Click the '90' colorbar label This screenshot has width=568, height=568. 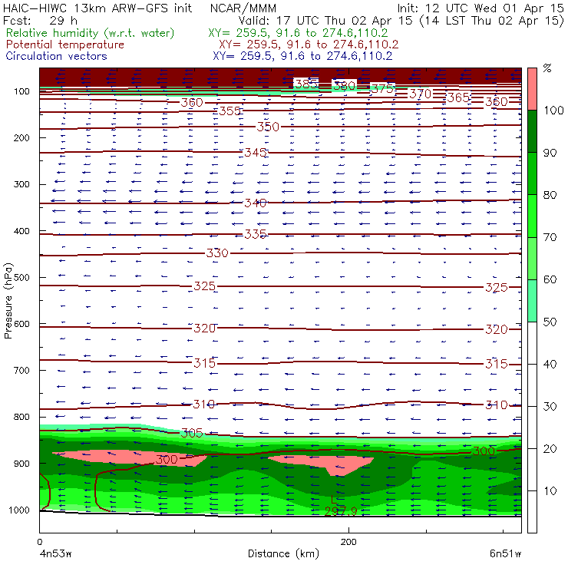tap(550, 153)
